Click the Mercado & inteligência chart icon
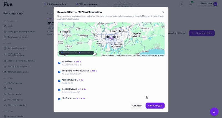 (x=5, y=66)
